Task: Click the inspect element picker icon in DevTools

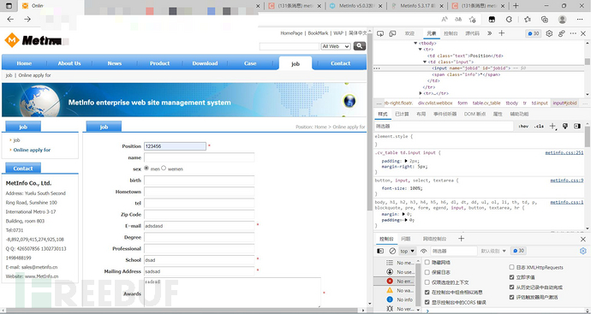Action: coord(380,33)
